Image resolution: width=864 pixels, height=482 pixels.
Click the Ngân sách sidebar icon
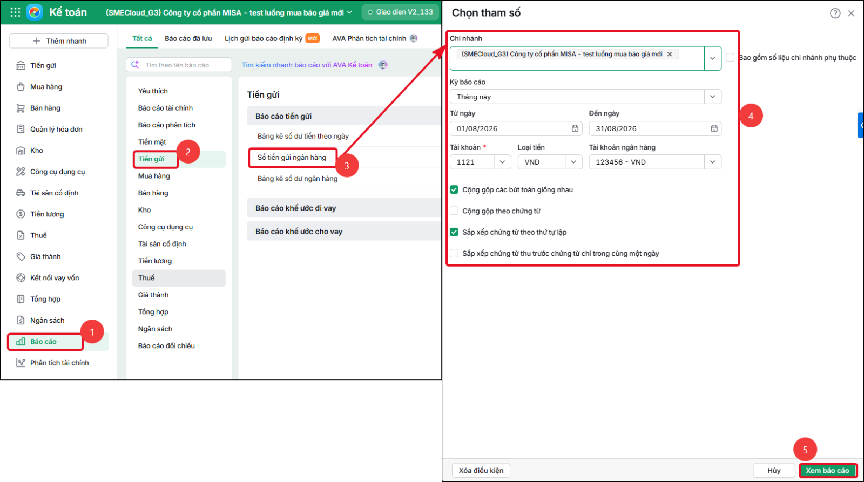[21, 320]
